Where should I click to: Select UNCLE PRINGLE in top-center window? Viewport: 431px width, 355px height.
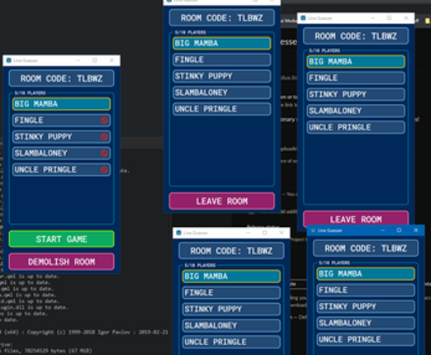222,109
